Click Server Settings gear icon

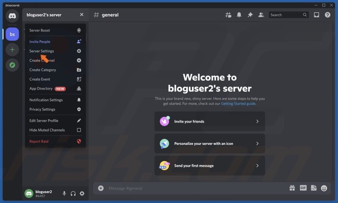pyautogui.click(x=79, y=51)
